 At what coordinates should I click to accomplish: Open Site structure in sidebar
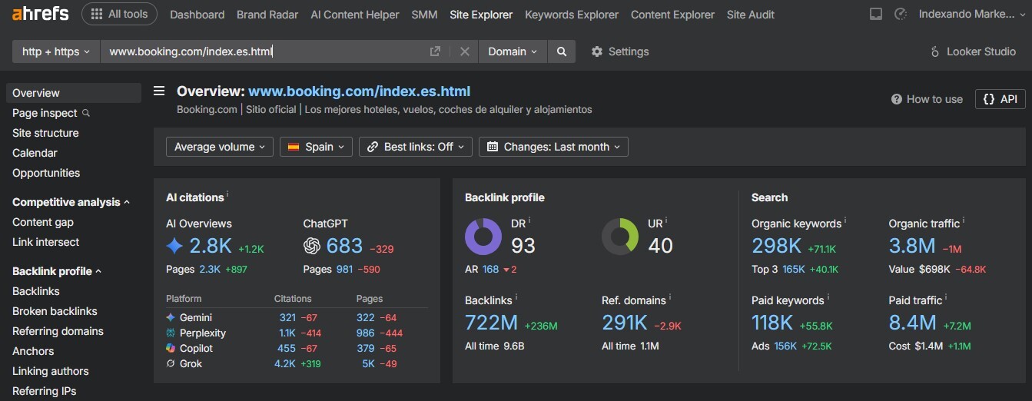pos(45,133)
